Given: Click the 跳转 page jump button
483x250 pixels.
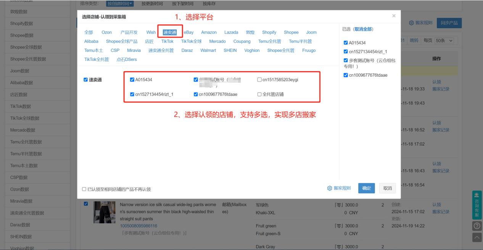Looking at the screenshot, I should point(414,40).
